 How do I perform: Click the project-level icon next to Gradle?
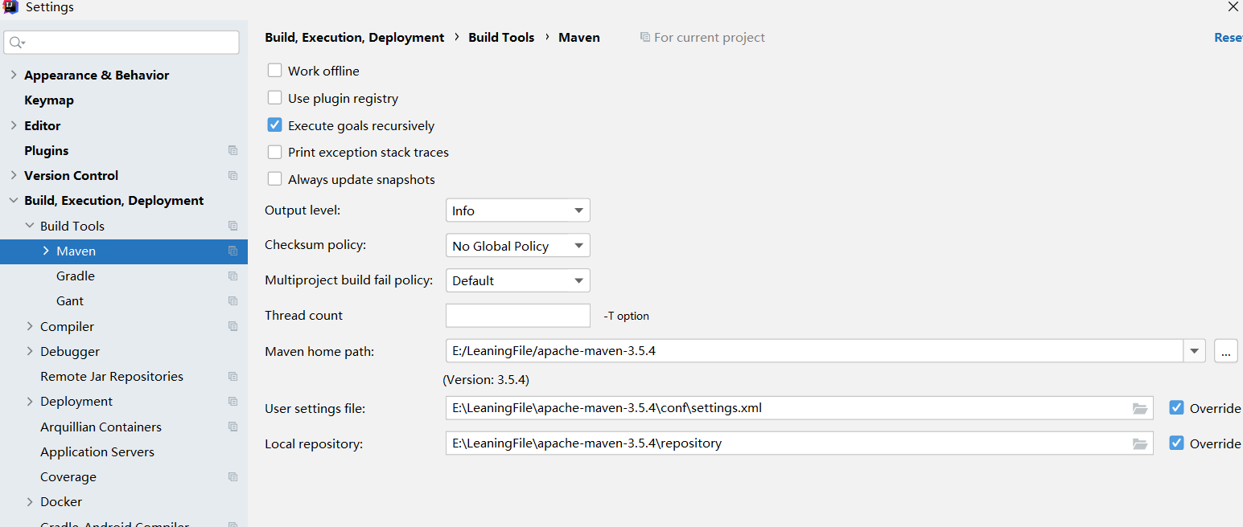pyautogui.click(x=233, y=276)
